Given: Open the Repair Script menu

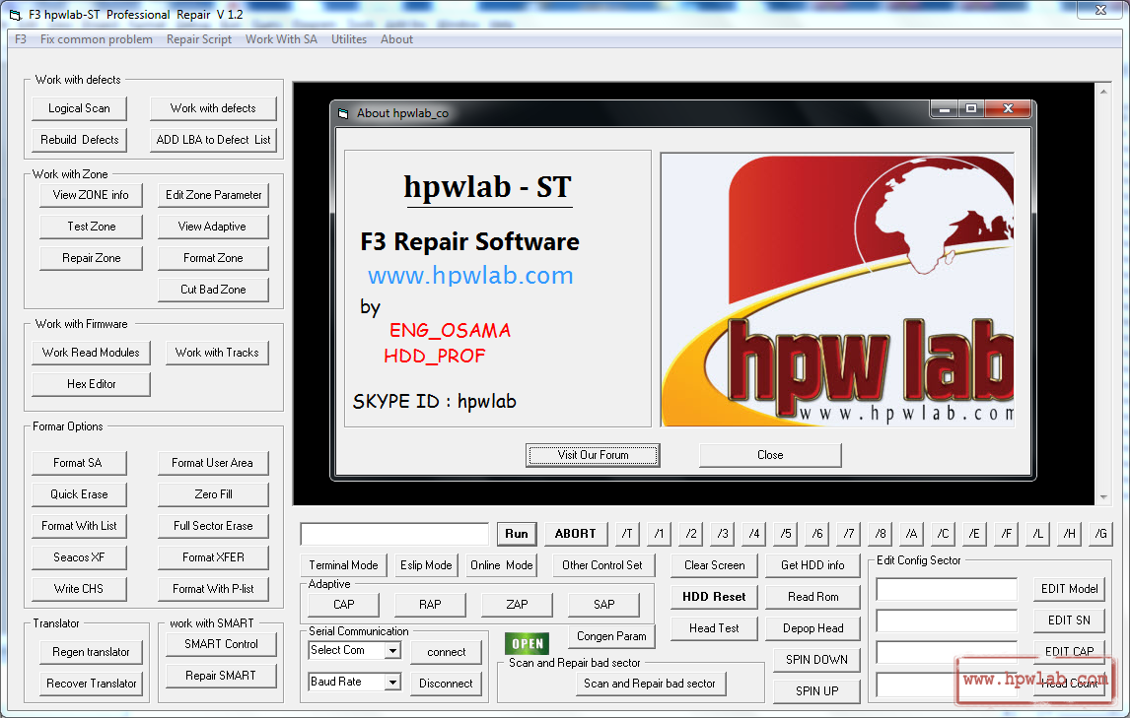Looking at the screenshot, I should [x=199, y=38].
